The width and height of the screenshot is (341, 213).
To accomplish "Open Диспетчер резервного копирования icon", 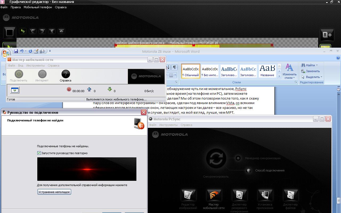I will (x=239, y=195).
